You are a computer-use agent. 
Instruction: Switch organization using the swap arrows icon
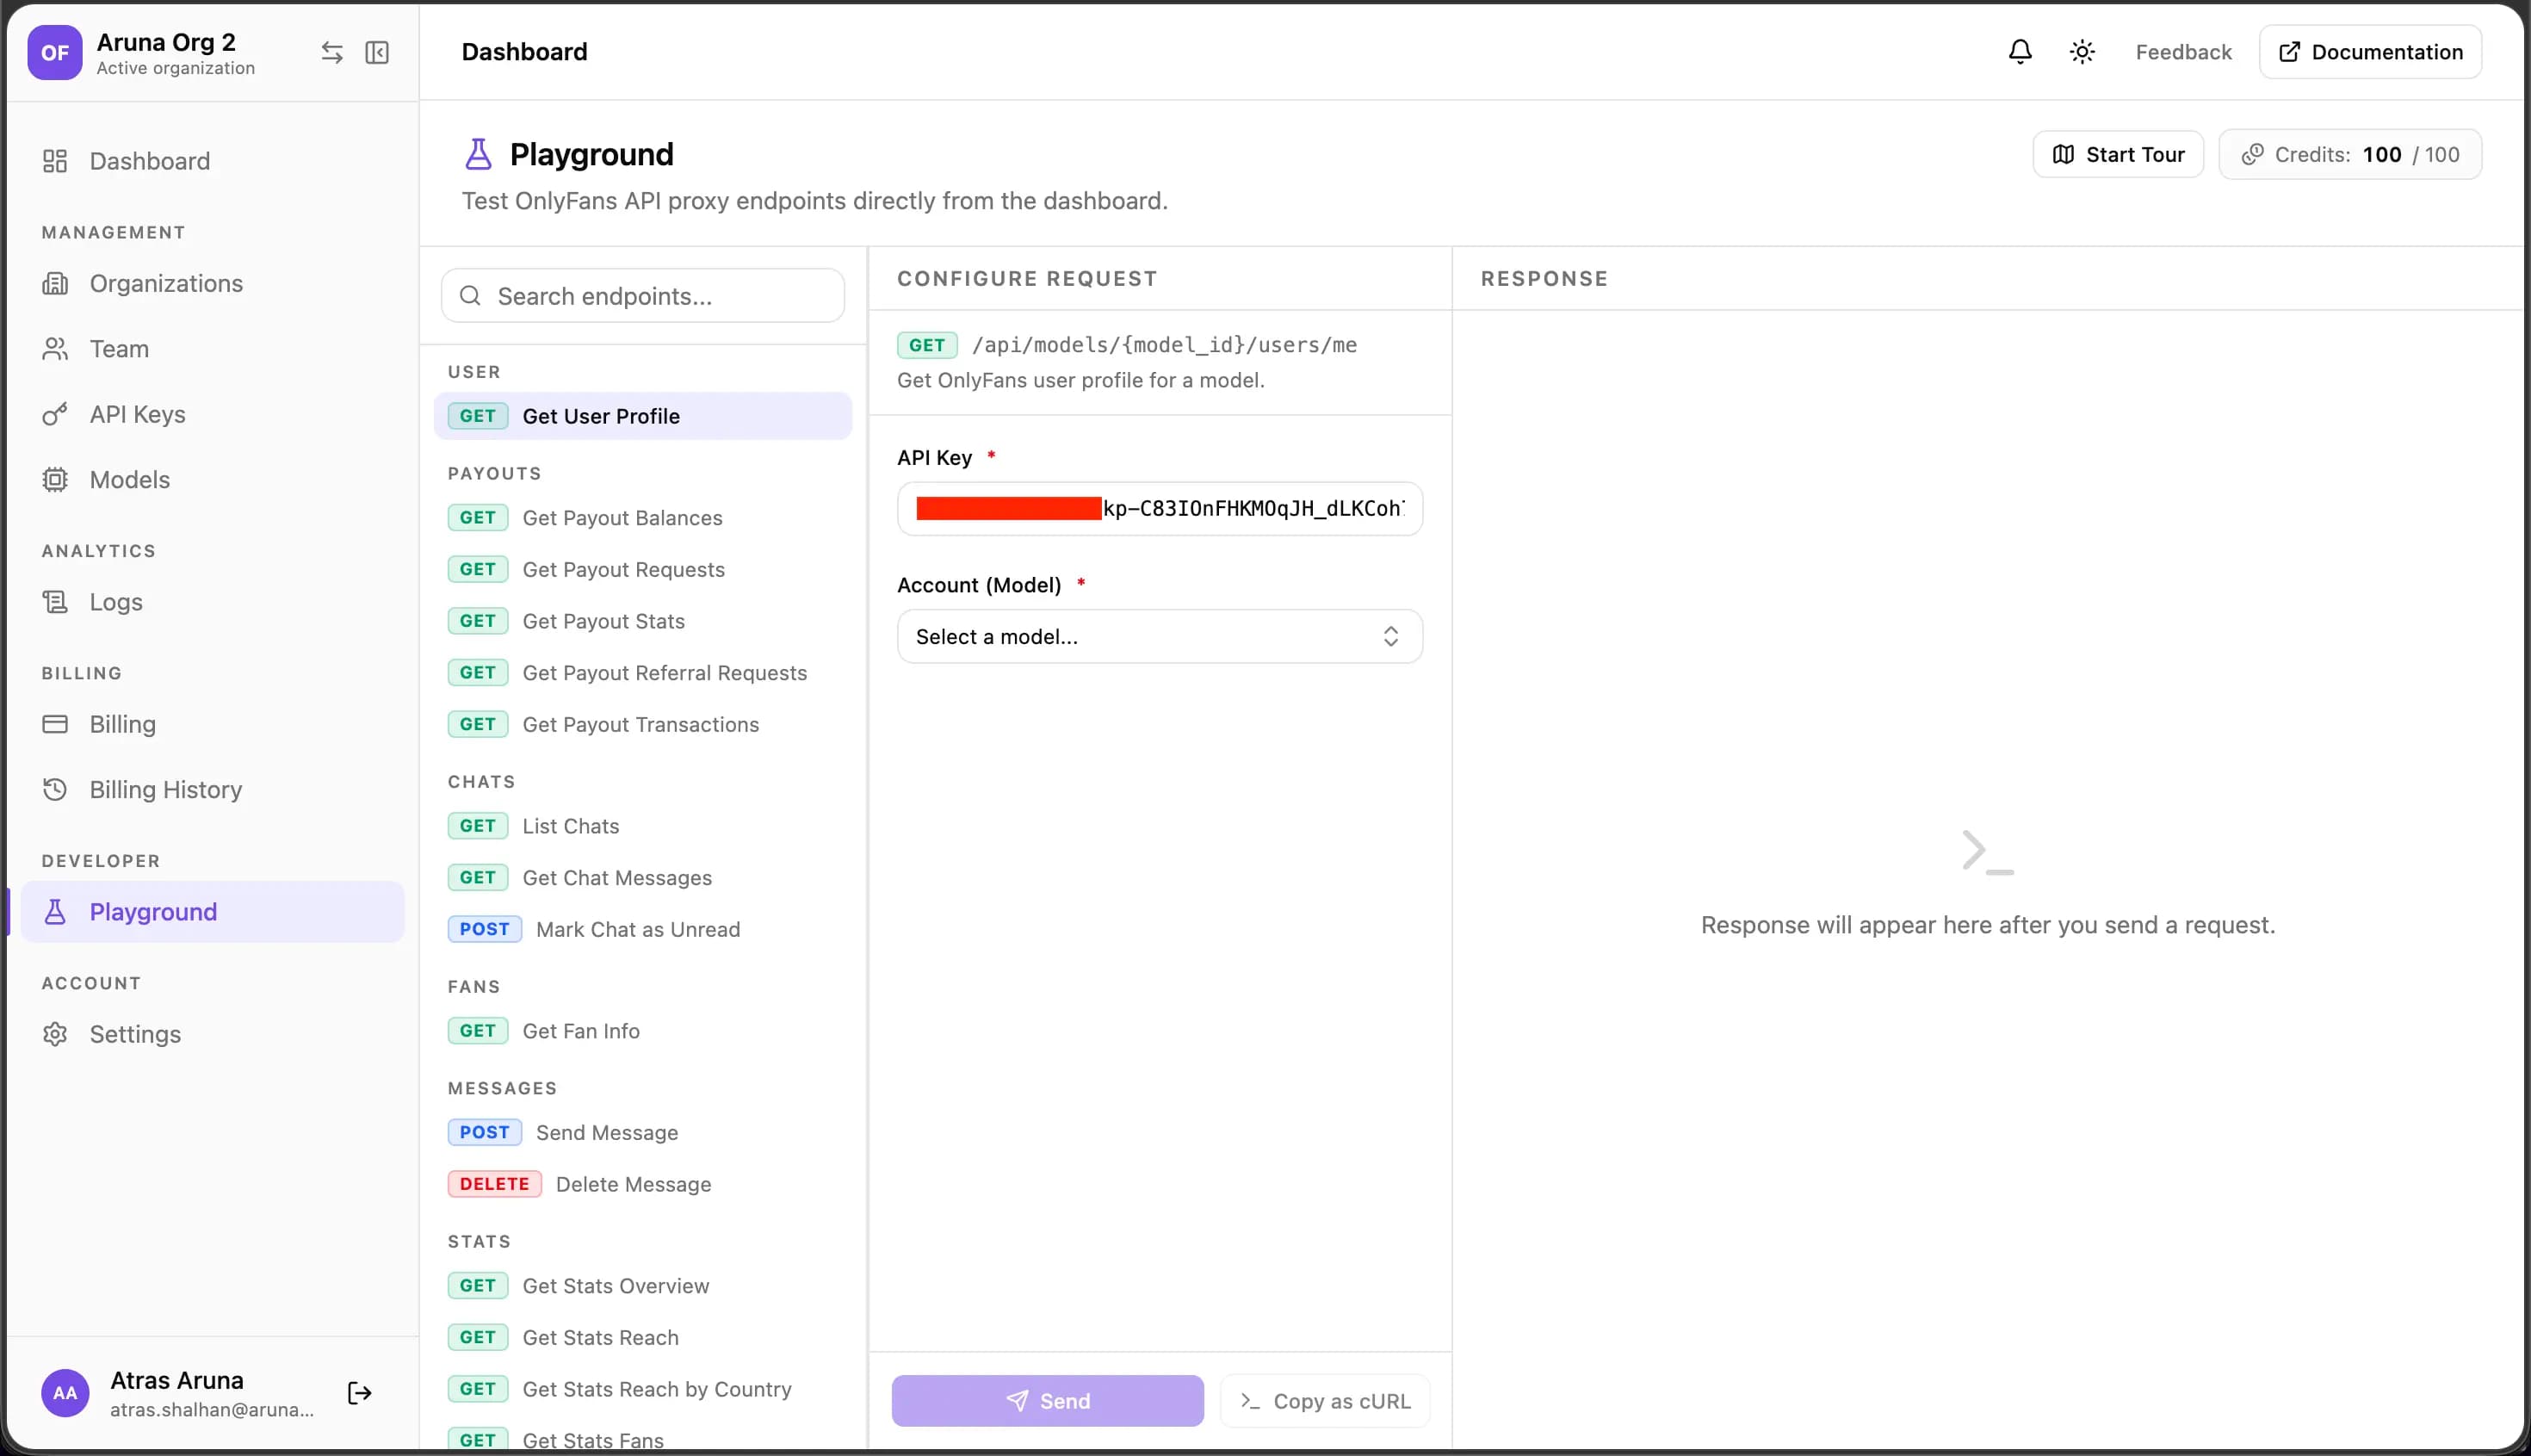click(331, 52)
